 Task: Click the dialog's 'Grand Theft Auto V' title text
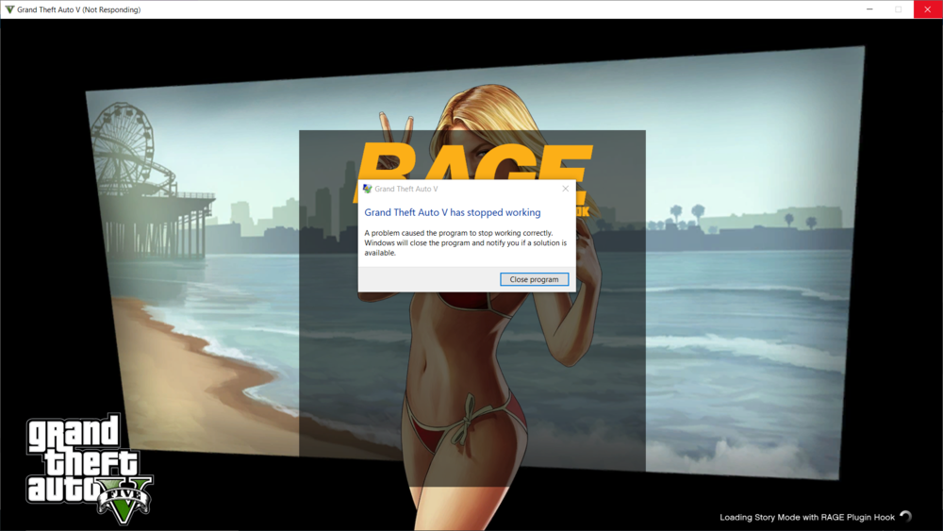(x=405, y=189)
